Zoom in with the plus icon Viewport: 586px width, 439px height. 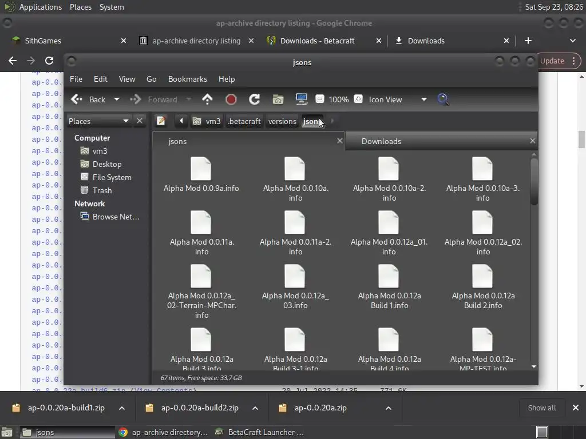click(x=358, y=99)
